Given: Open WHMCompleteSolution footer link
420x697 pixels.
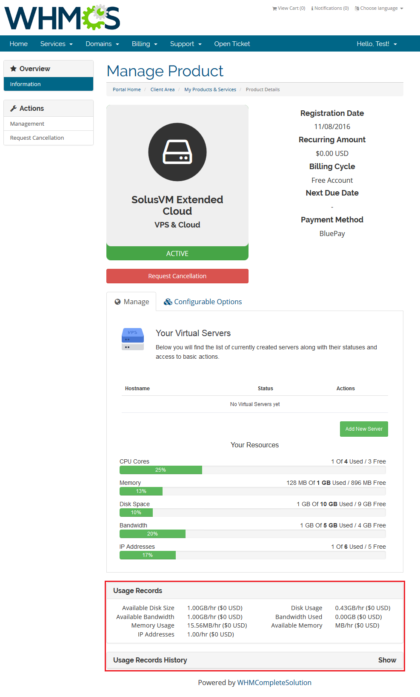Looking at the screenshot, I should 274,683.
